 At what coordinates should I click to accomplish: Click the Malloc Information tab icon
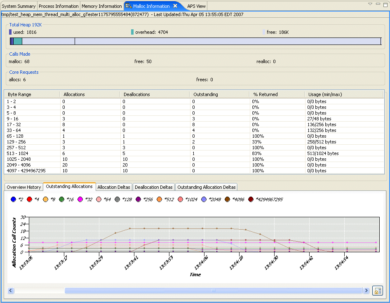click(x=128, y=6)
